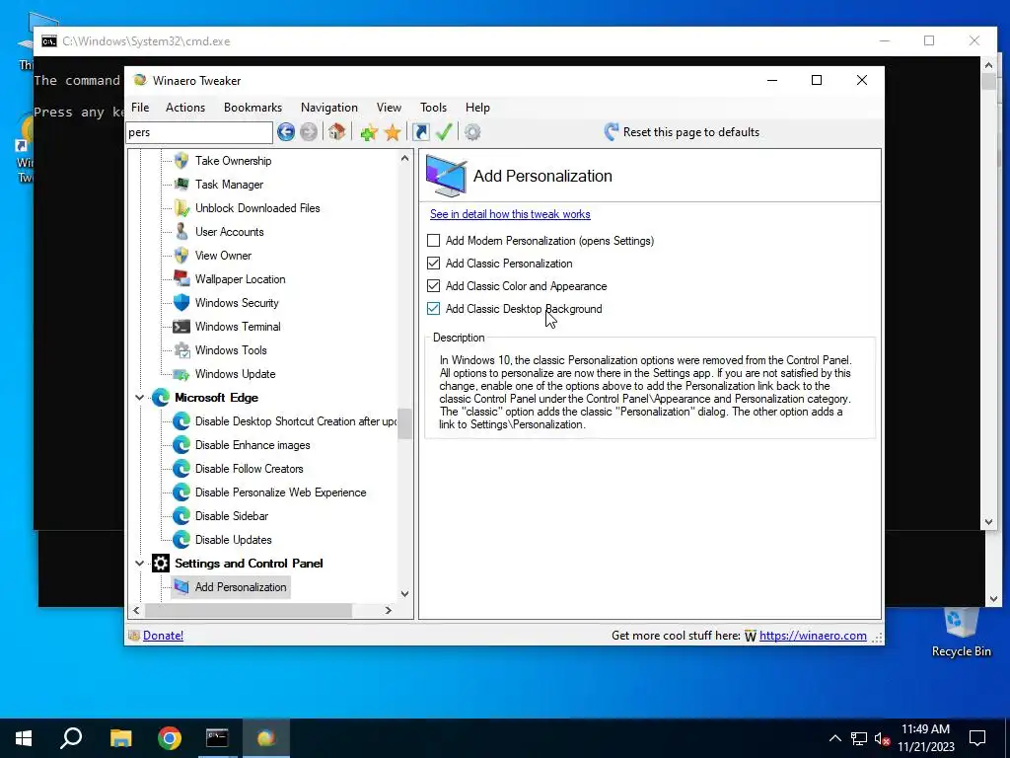Click the Disable Sidebar Edge icon

(181, 515)
